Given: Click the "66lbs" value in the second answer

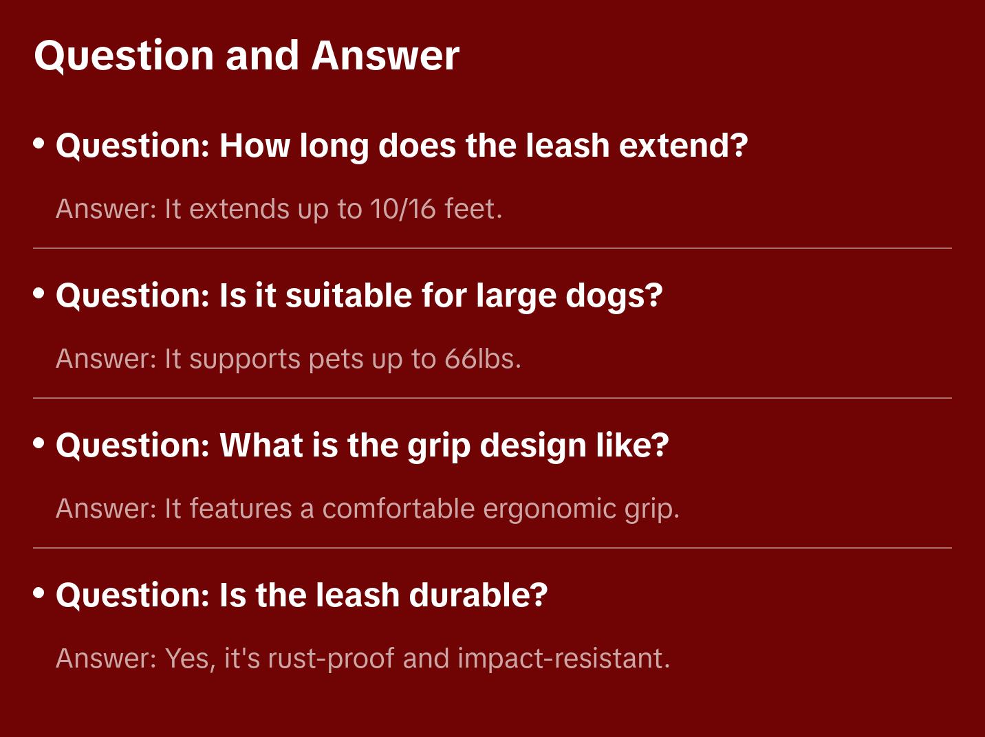Looking at the screenshot, I should [482, 359].
